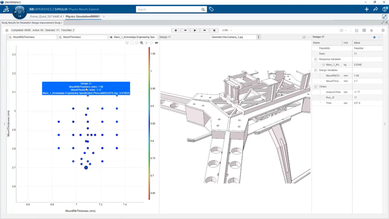Click the Name column header

click(x=327, y=43)
